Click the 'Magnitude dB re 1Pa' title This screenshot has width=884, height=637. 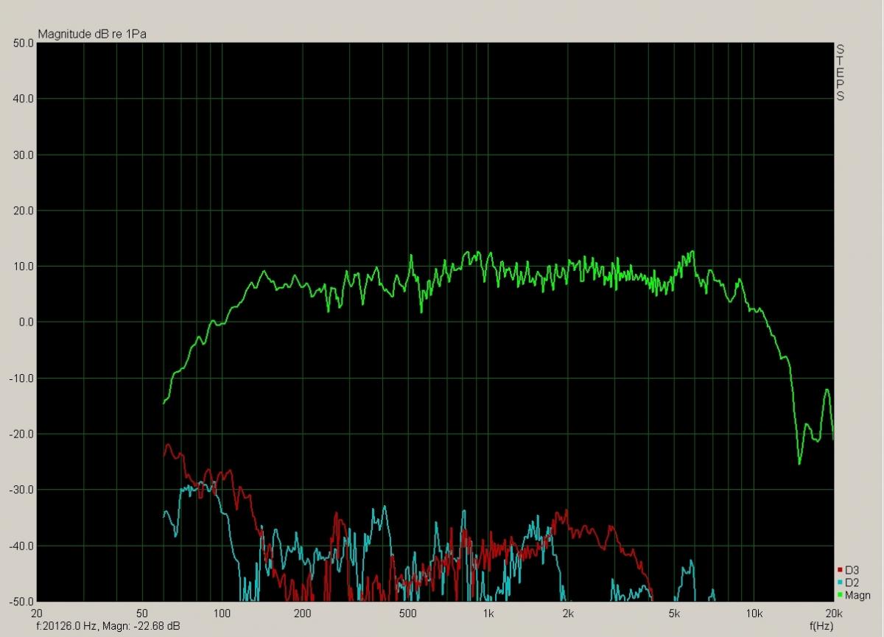pyautogui.click(x=85, y=34)
